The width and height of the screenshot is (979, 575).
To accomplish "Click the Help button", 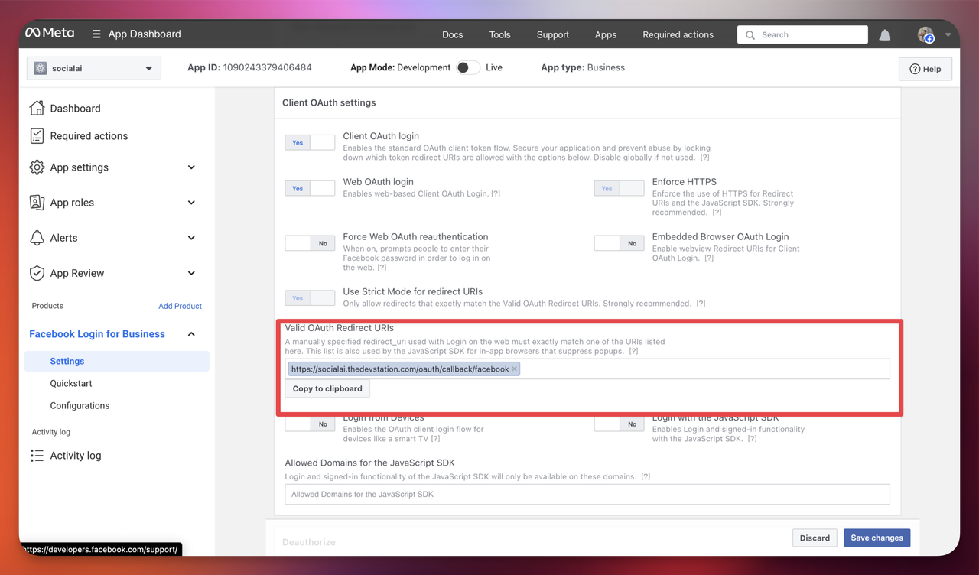I will pyautogui.click(x=925, y=69).
